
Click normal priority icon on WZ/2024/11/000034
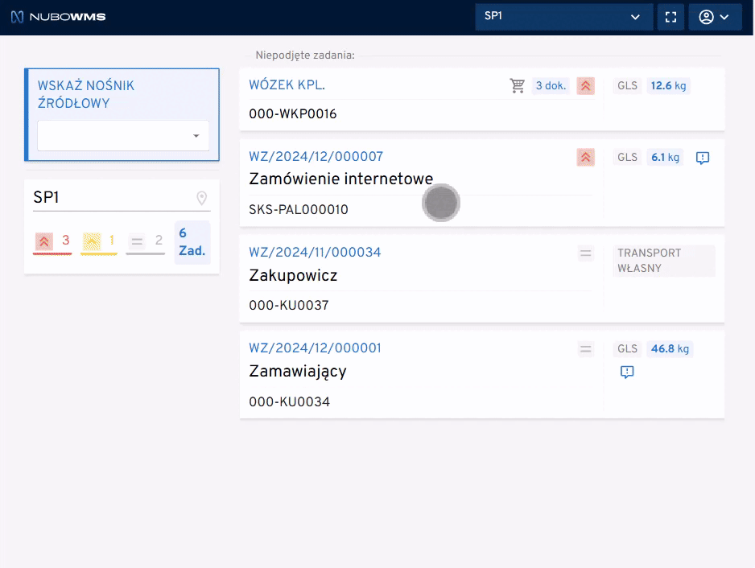tap(585, 253)
